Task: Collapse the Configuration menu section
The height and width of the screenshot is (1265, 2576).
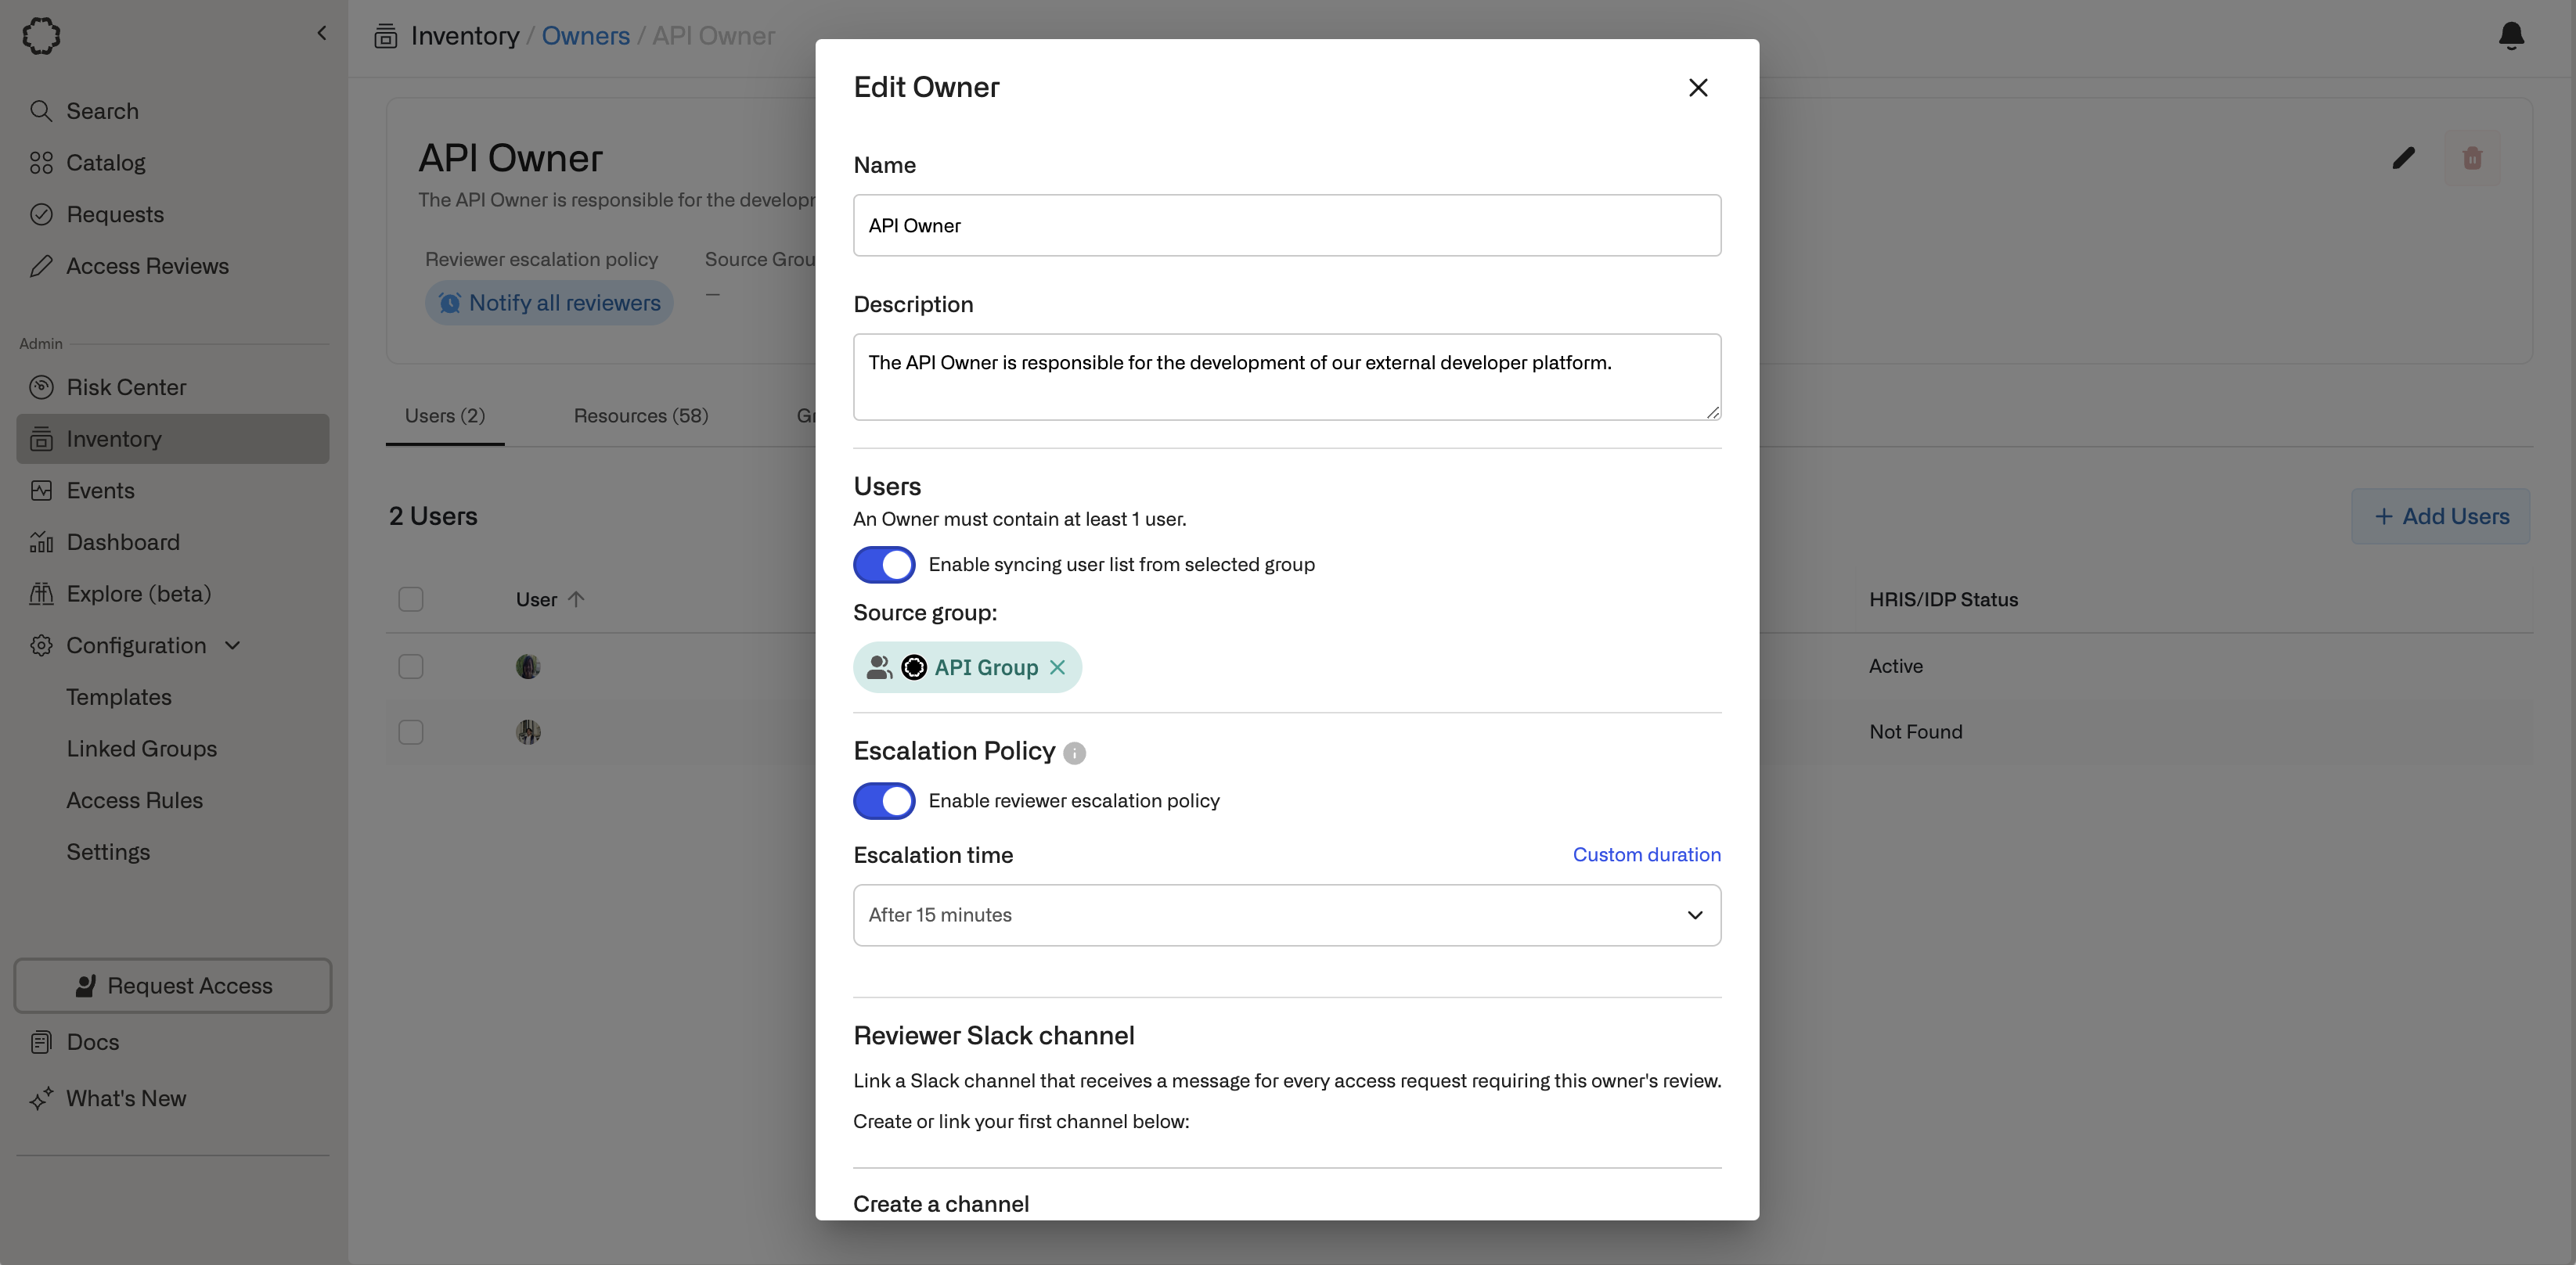Action: pos(232,645)
